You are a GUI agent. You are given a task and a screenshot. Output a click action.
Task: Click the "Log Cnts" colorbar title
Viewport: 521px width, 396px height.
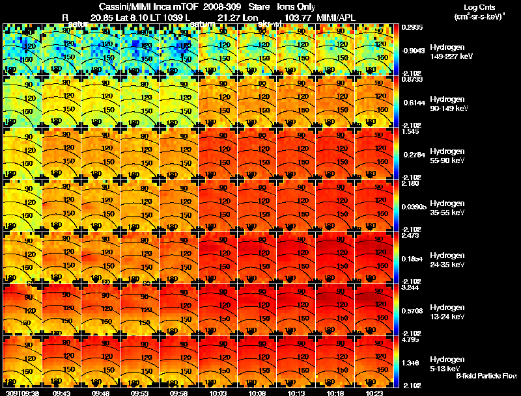coord(479,7)
